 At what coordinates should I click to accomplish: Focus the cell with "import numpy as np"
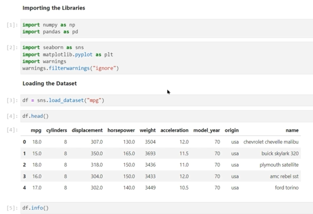pos(48,24)
